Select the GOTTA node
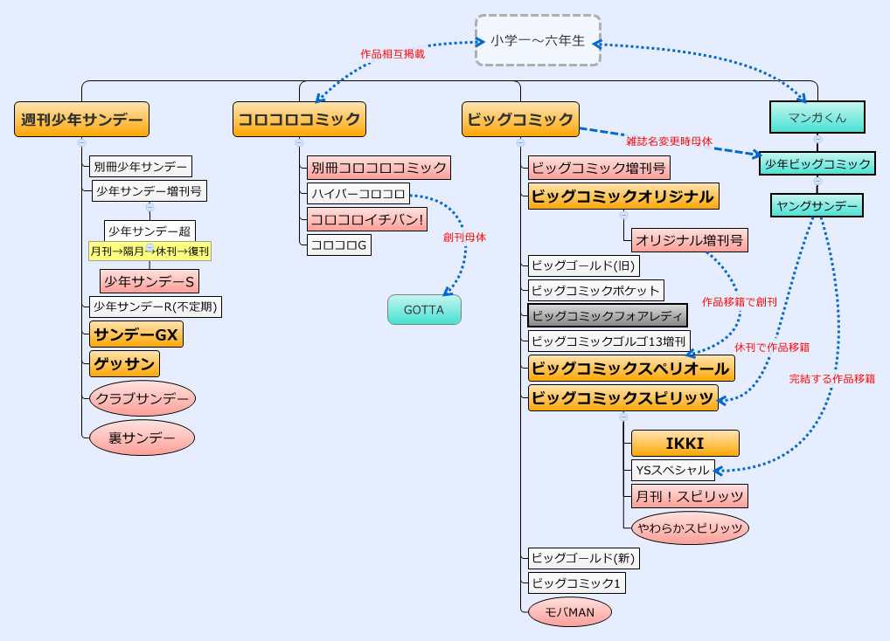Viewport: 890px width, 641px height. [x=424, y=309]
